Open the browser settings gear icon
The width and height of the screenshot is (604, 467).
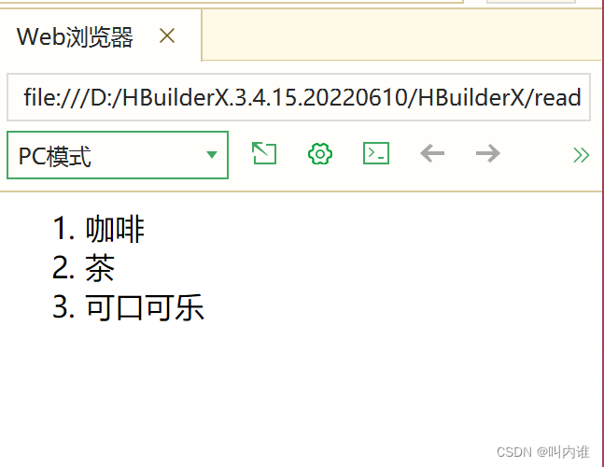(x=320, y=154)
